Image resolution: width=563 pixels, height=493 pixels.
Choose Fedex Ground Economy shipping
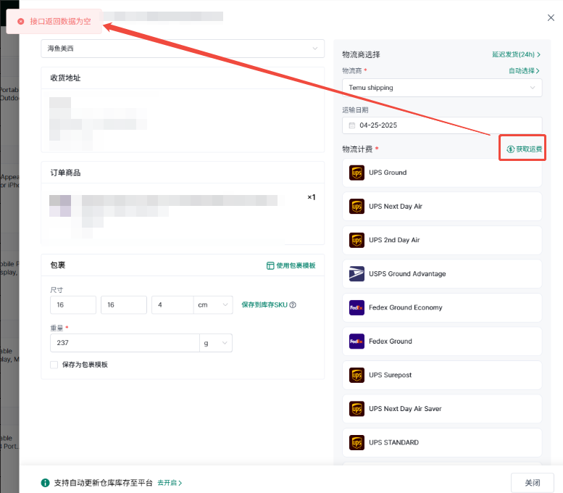442,307
